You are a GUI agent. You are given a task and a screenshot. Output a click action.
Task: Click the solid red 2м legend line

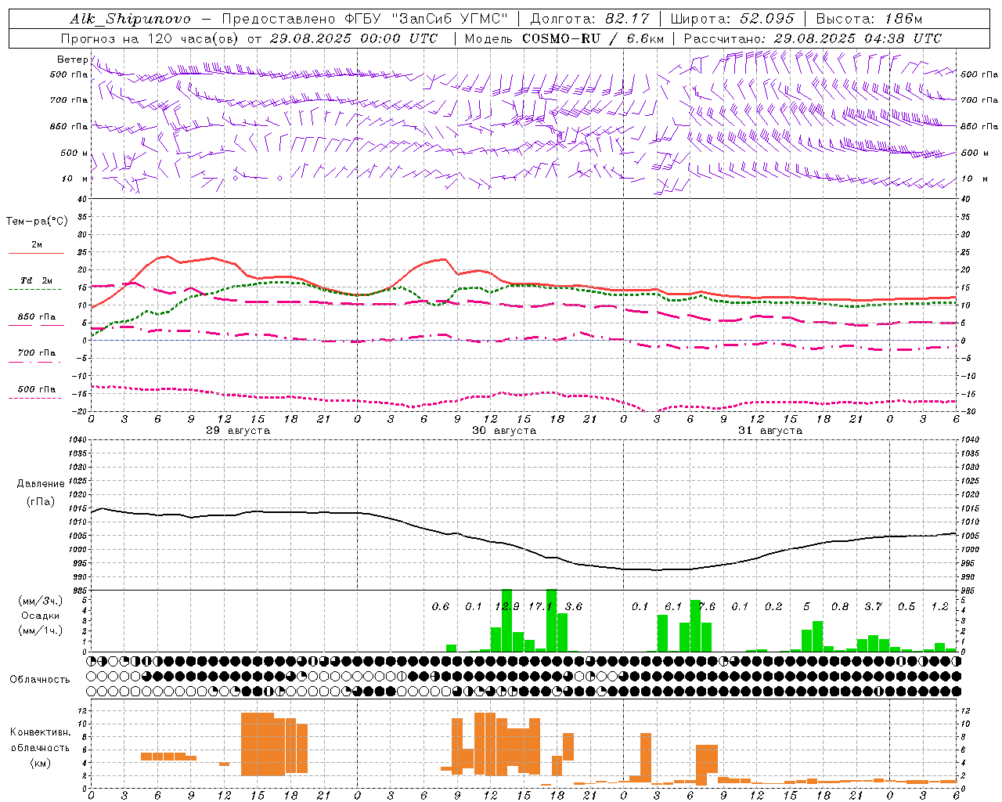pyautogui.click(x=37, y=254)
